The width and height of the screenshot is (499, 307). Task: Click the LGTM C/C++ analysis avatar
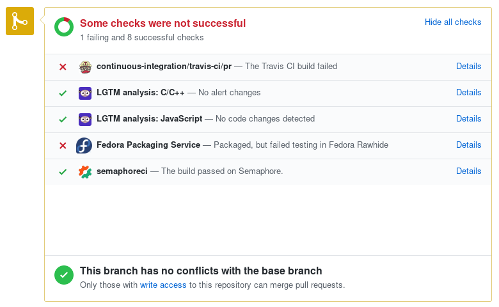(x=85, y=93)
